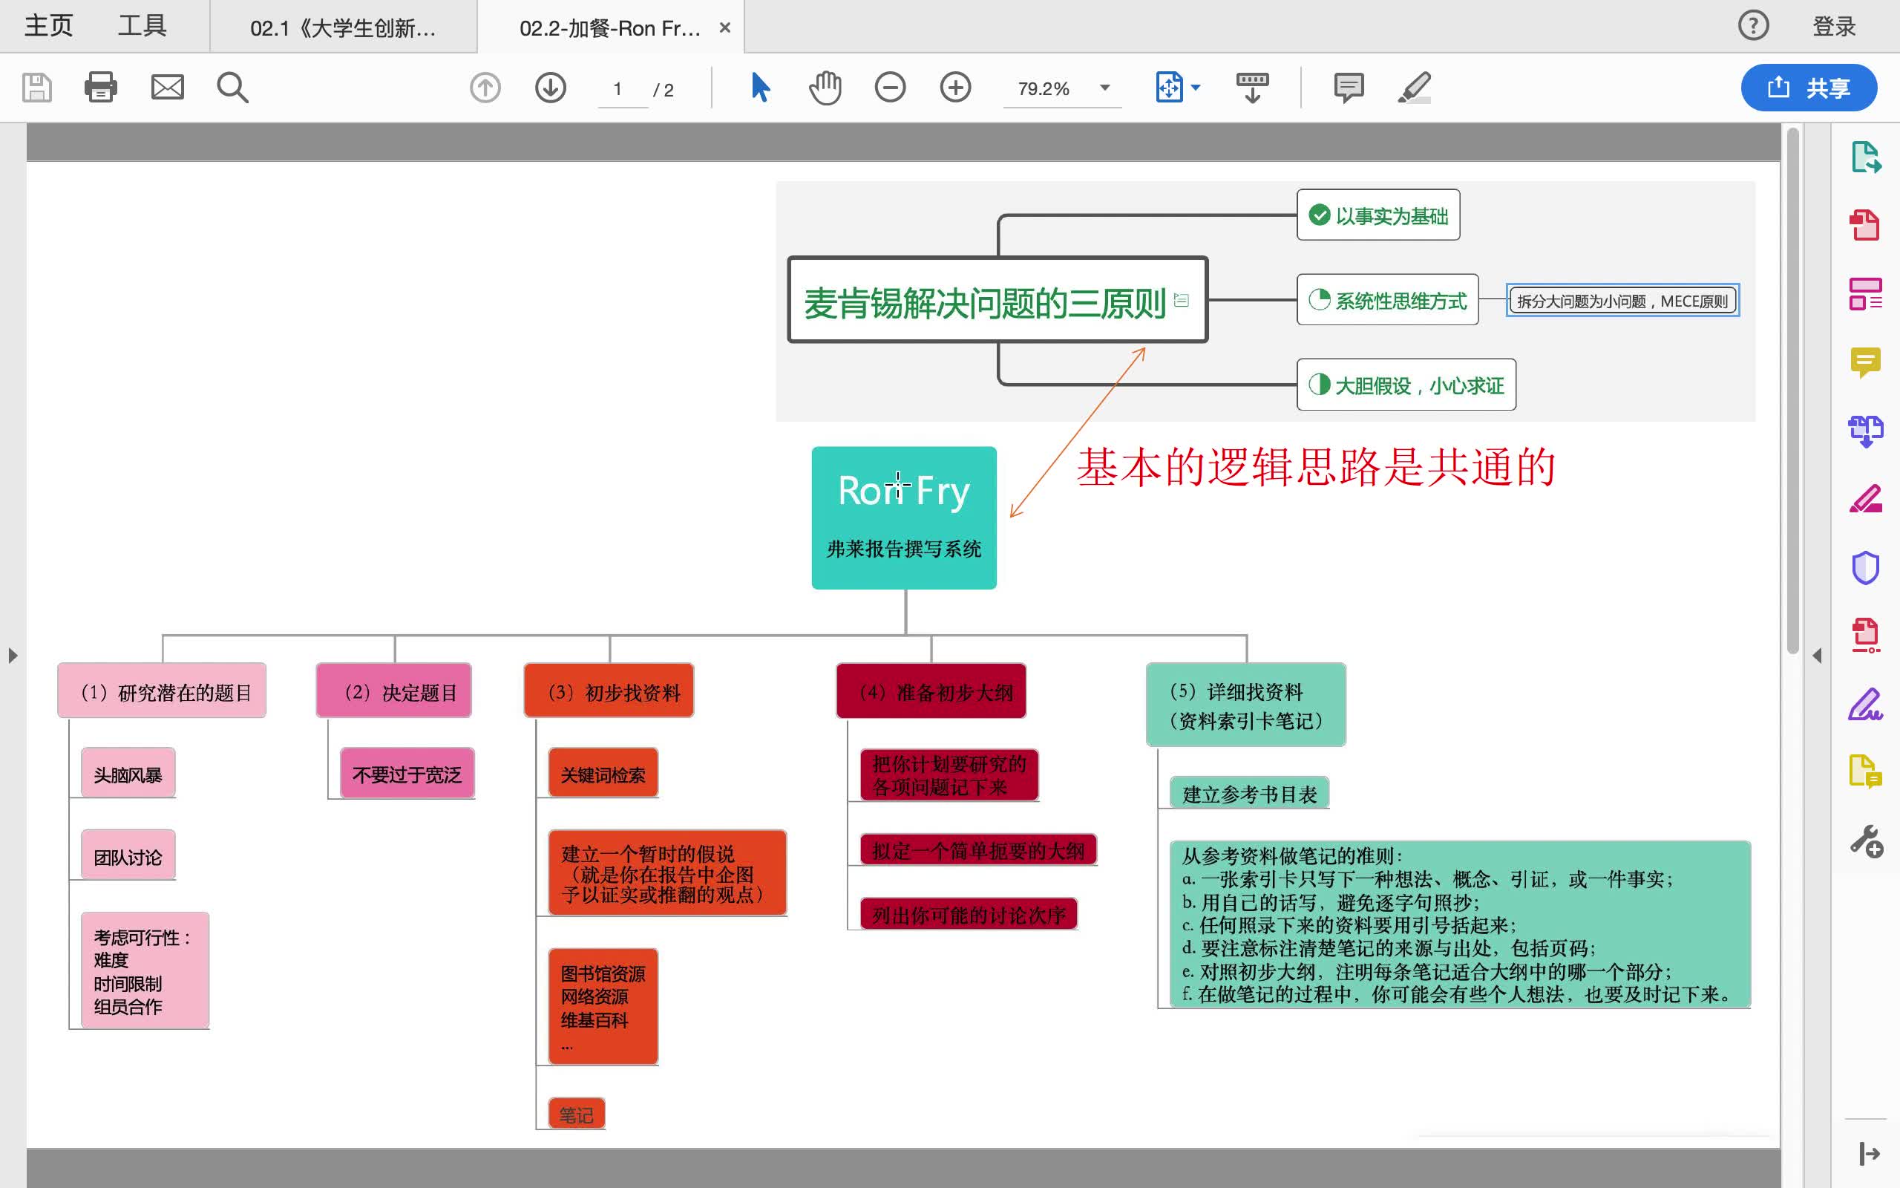The image size is (1900, 1188).
Task: Expand the fit page options arrow
Action: point(1195,87)
